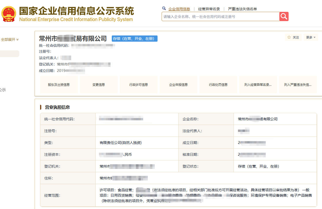Focus the enterprise name search field
Screen dimensions: 322x209
220,16
